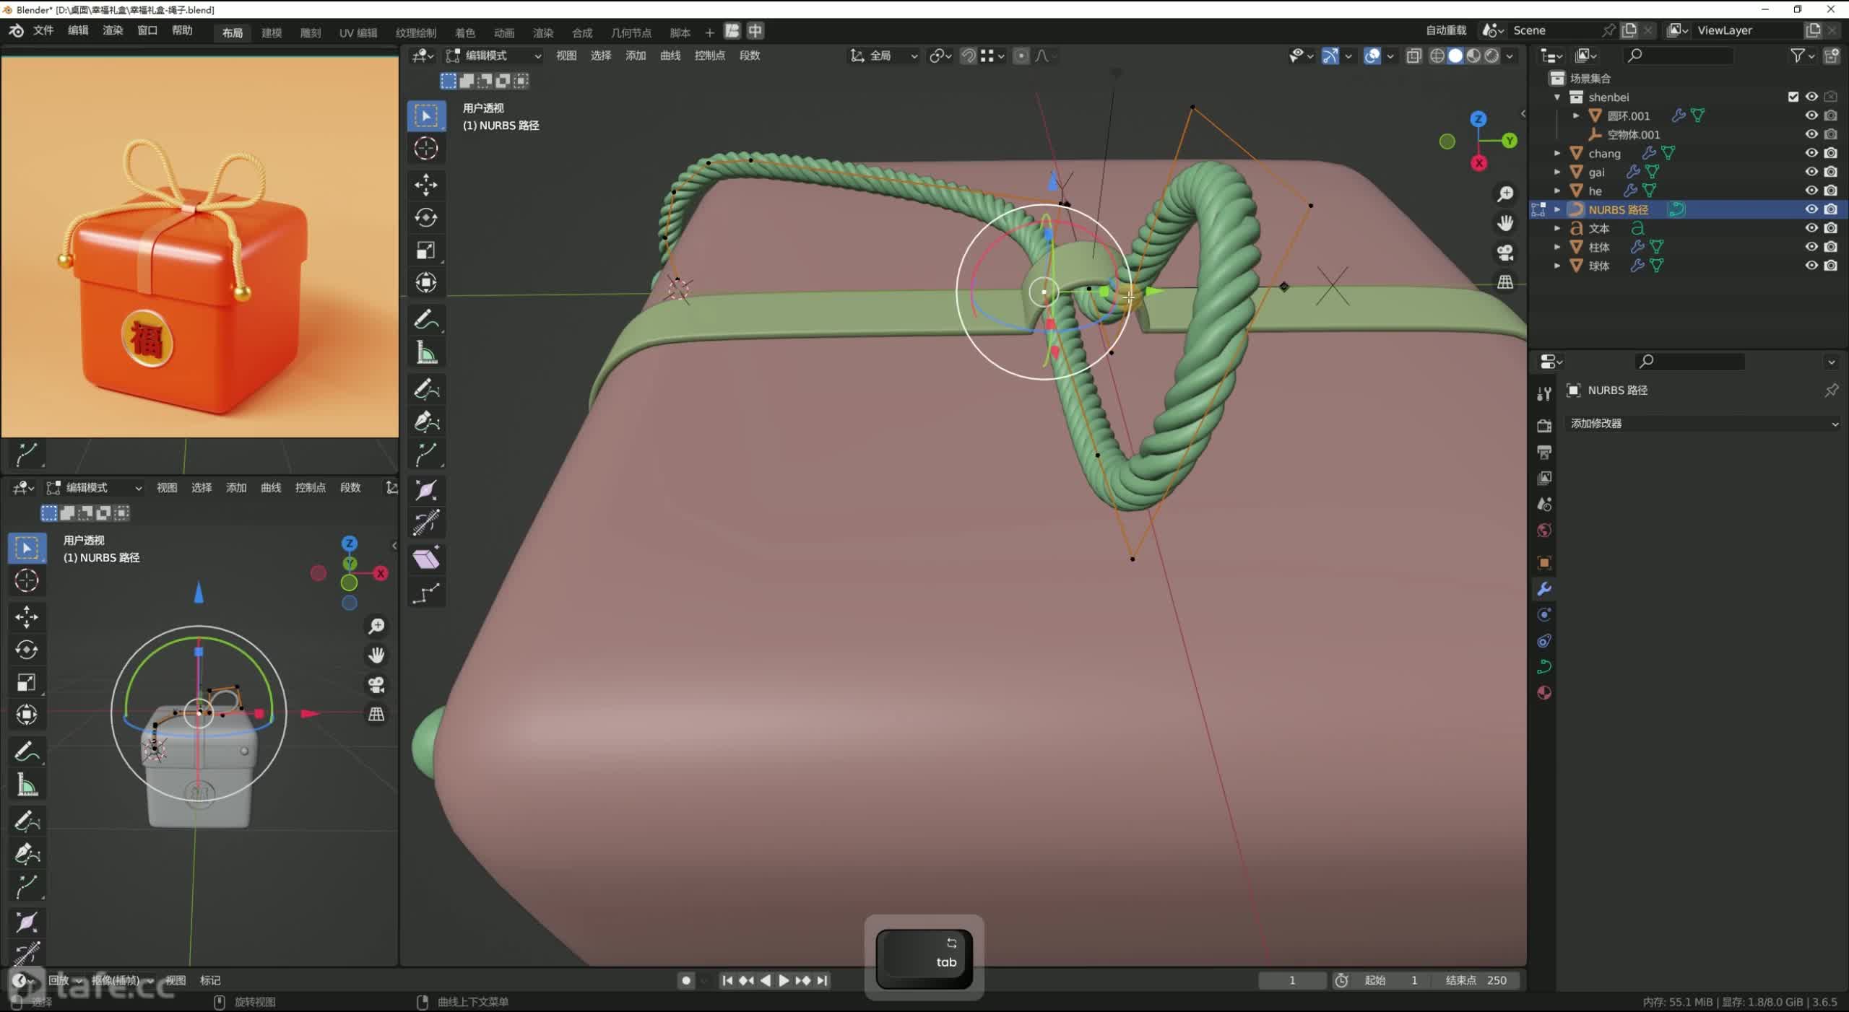Select the Draw curve tool in main viewport
This screenshot has height=1012, width=1849.
[x=426, y=390]
